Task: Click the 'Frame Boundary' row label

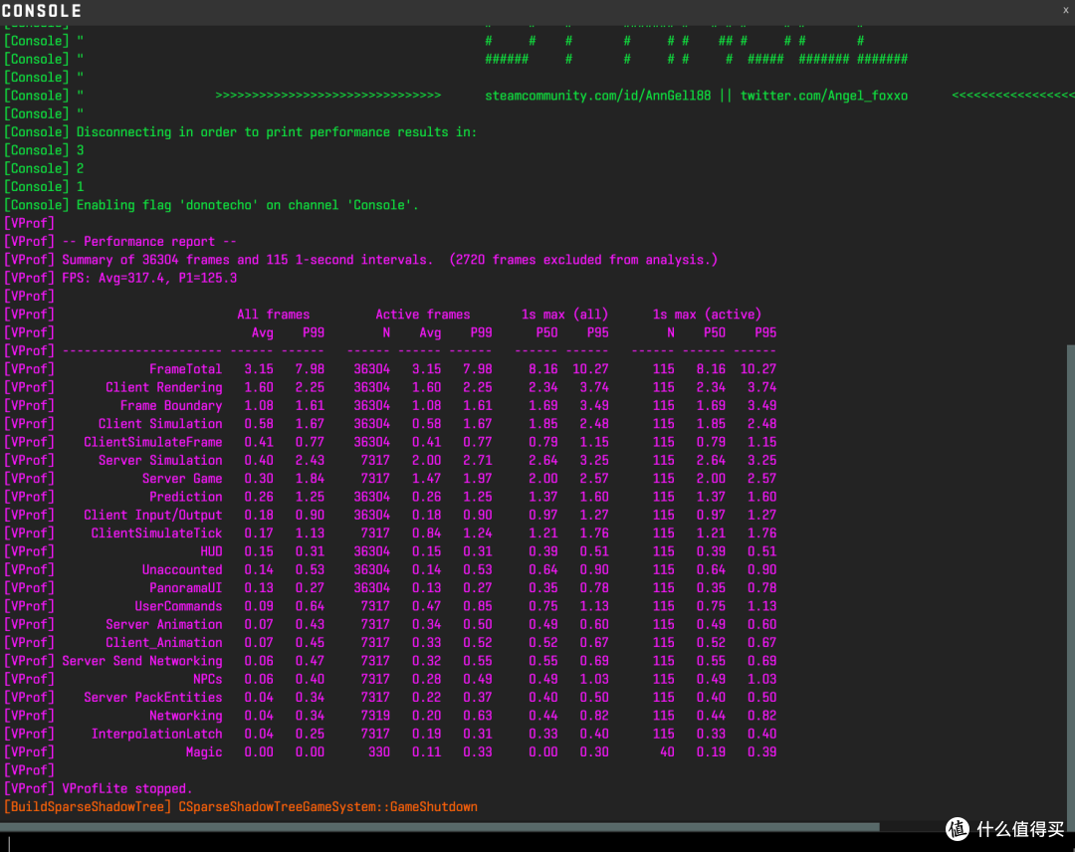Action: 171,405
